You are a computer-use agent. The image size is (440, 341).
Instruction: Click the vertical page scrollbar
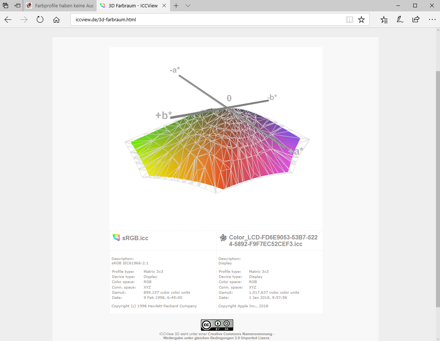(x=437, y=183)
